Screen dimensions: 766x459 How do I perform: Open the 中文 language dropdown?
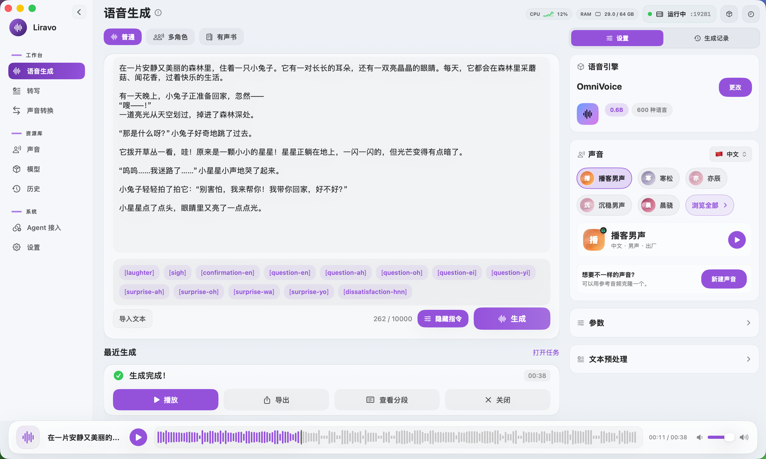tap(730, 154)
